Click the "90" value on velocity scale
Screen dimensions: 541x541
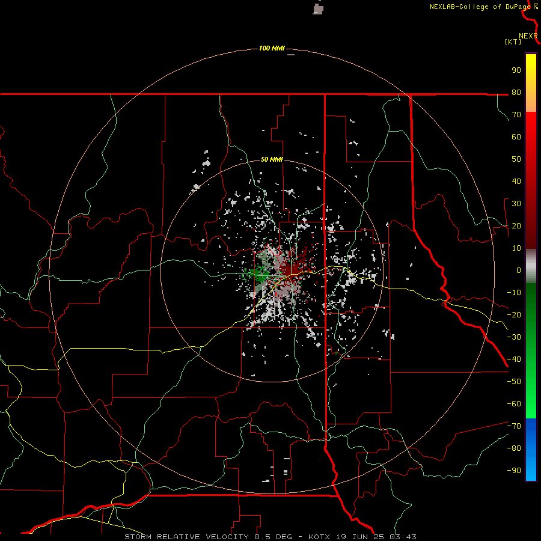(516, 70)
